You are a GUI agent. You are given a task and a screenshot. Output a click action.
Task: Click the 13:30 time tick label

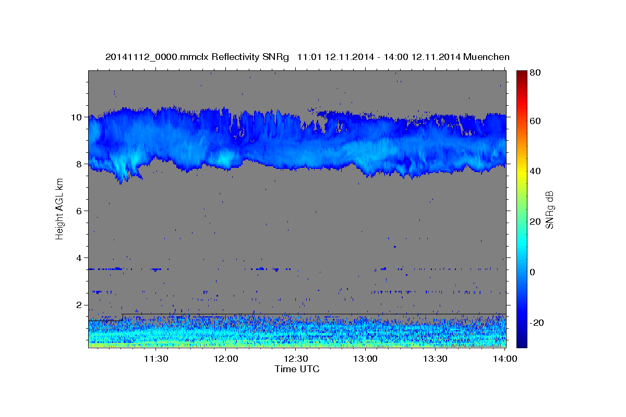[x=435, y=359]
